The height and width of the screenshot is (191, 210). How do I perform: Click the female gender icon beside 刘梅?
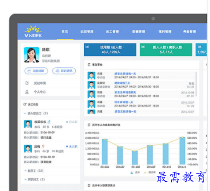click(x=43, y=147)
